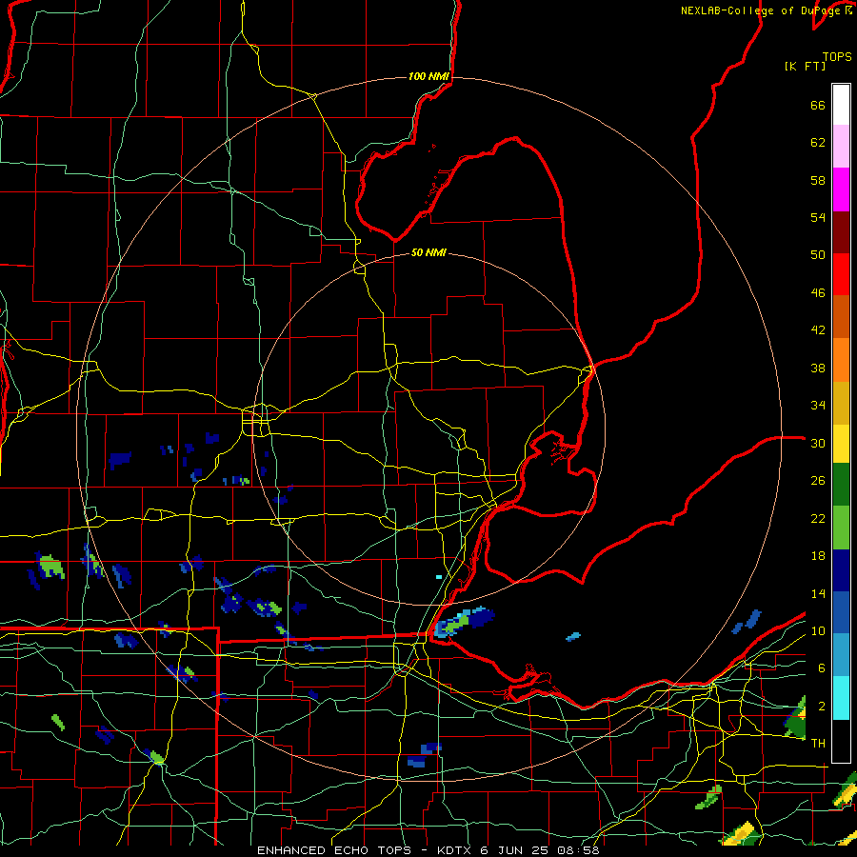The width and height of the screenshot is (857, 857).
Task: Click the "26" legend value
Action: click(818, 481)
